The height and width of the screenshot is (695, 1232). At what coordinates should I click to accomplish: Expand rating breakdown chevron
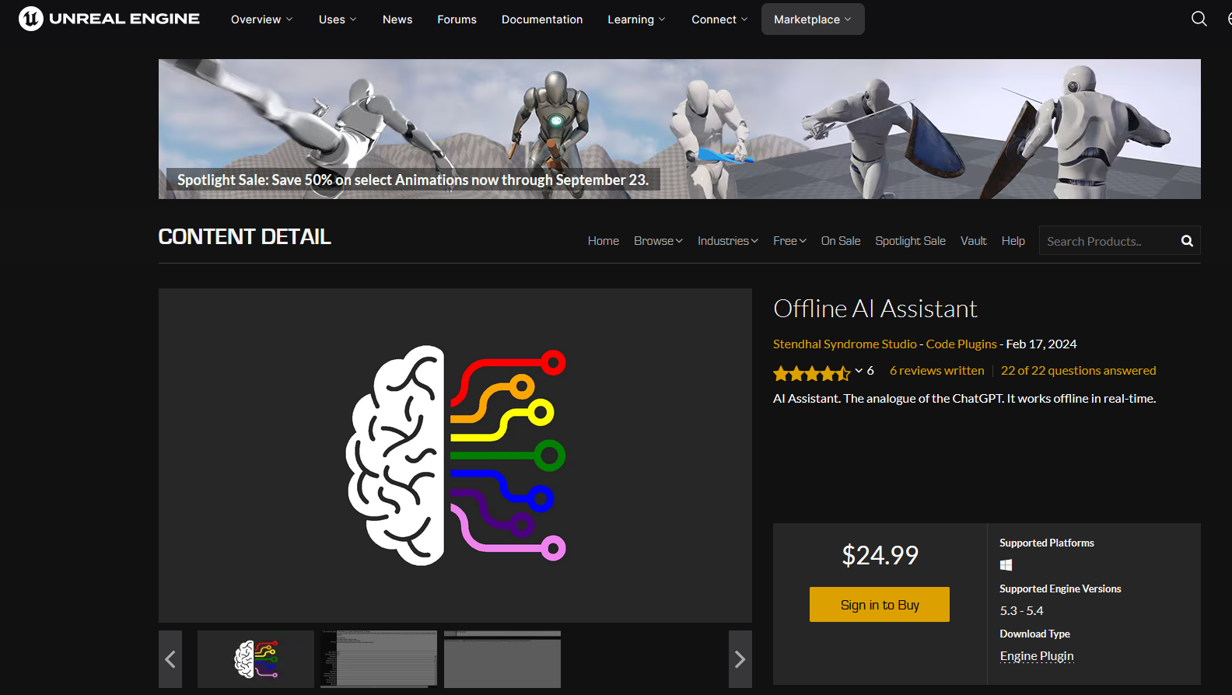point(859,371)
